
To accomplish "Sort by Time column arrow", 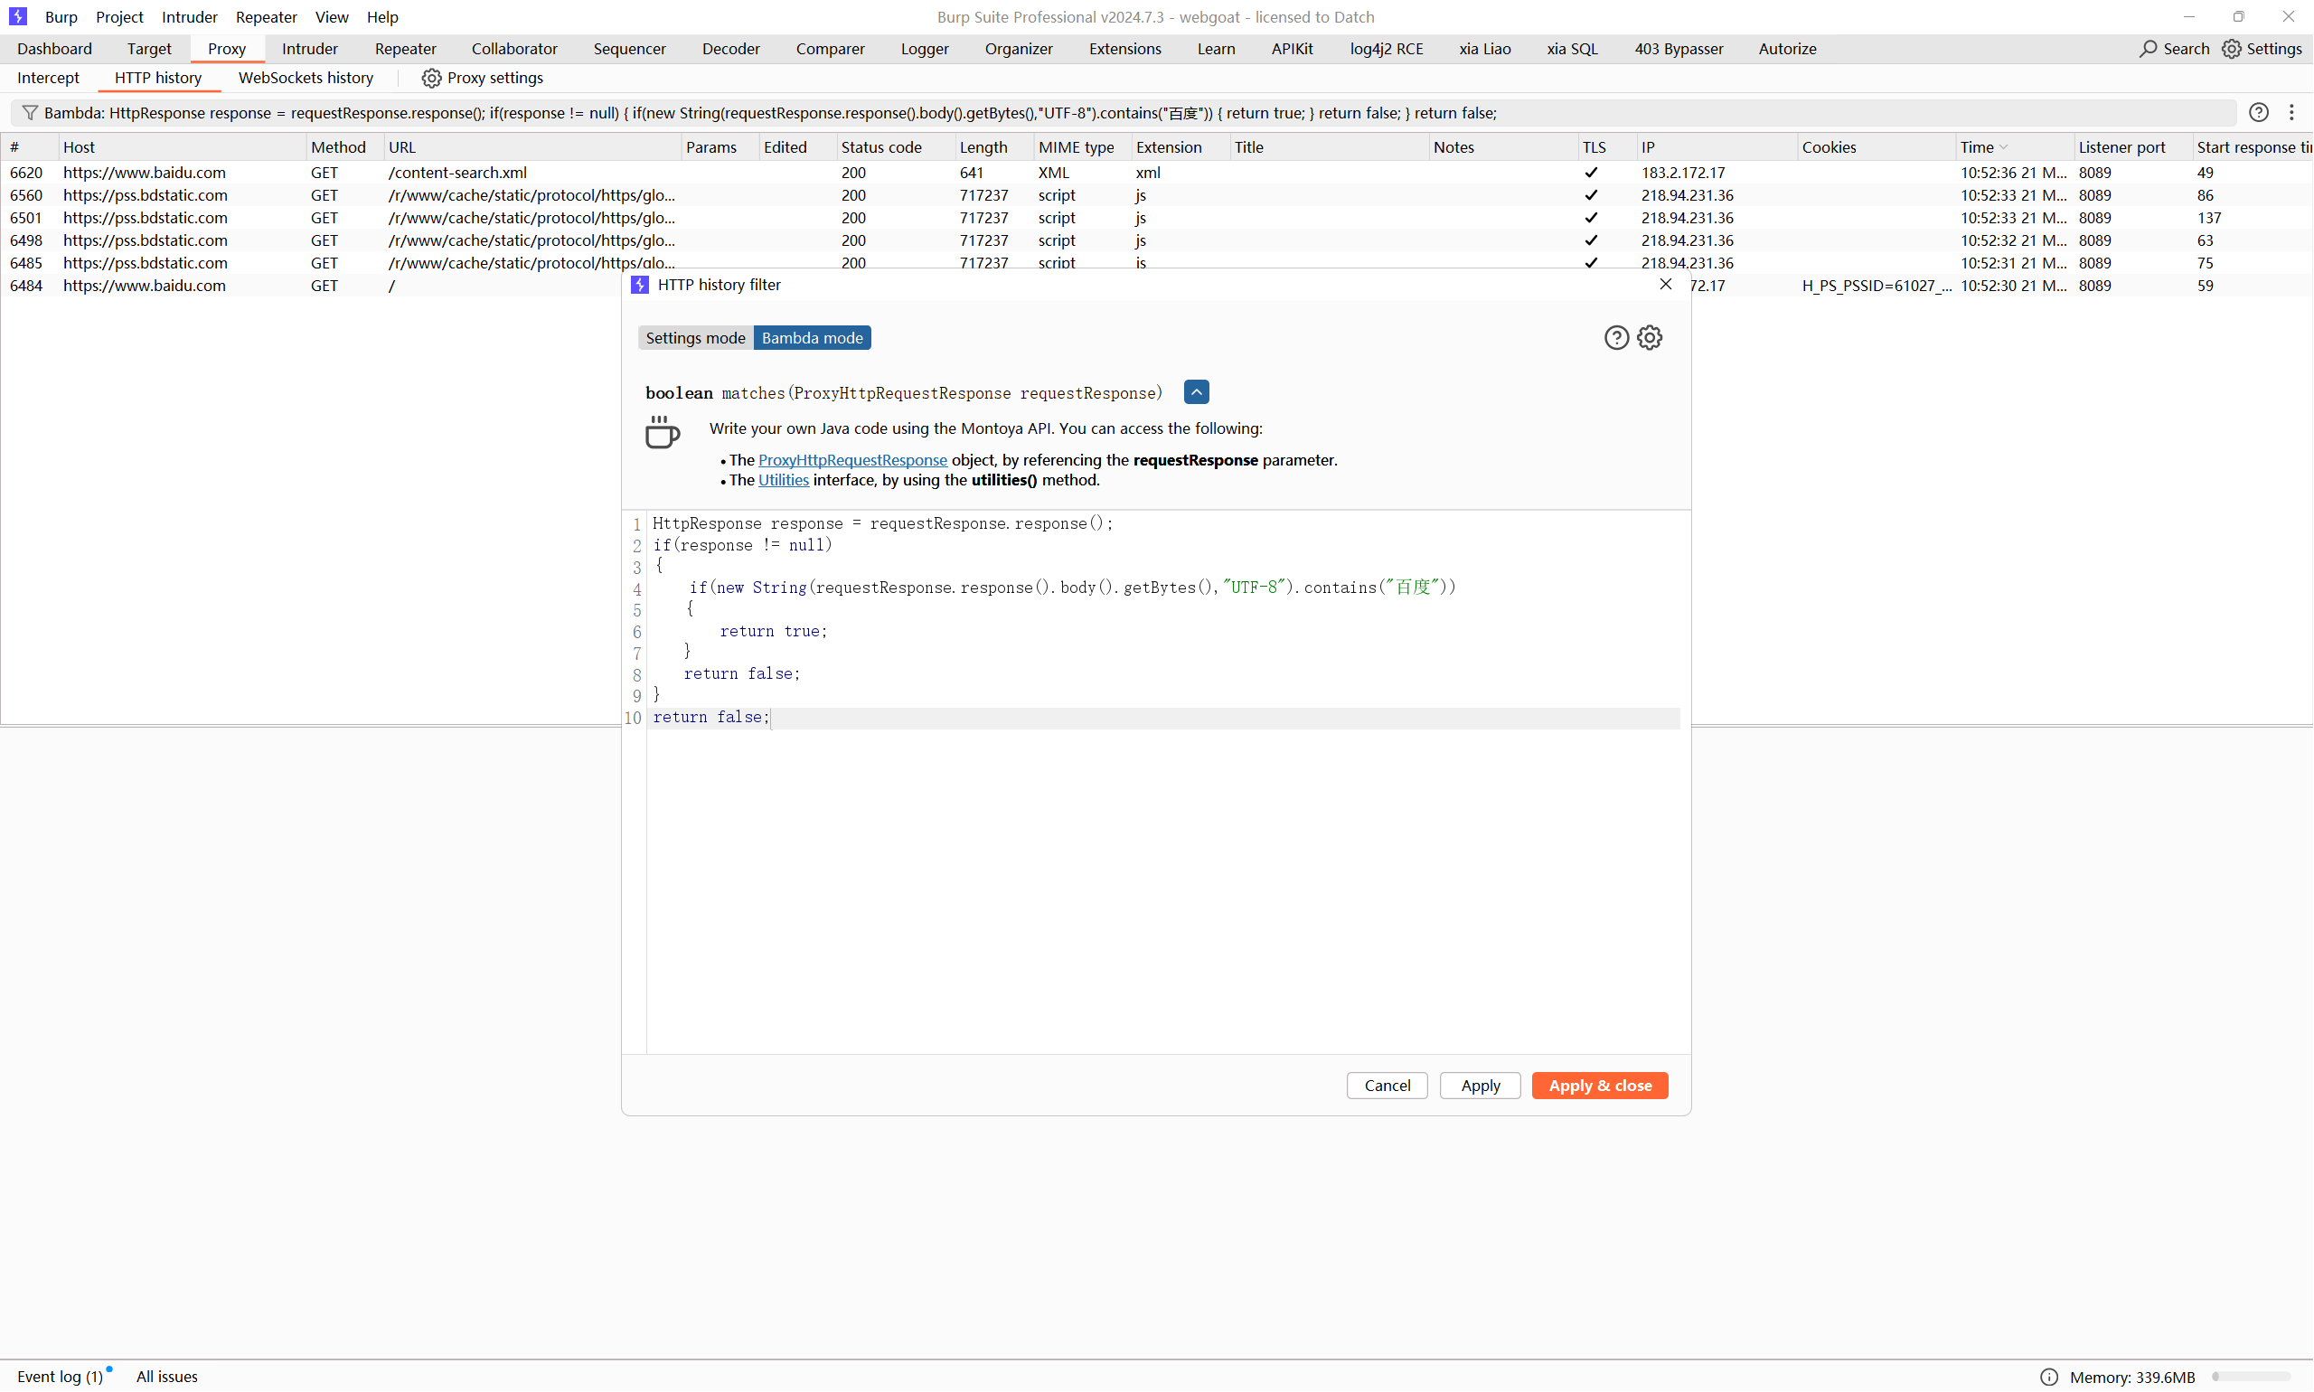I will [x=2004, y=147].
